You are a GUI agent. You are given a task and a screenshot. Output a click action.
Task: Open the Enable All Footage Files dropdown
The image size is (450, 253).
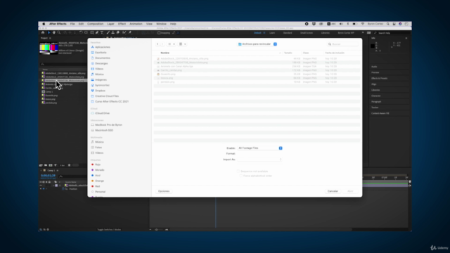tap(259, 148)
